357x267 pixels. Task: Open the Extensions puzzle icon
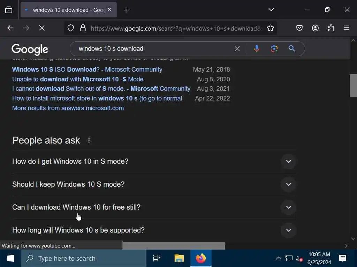pos(331,28)
